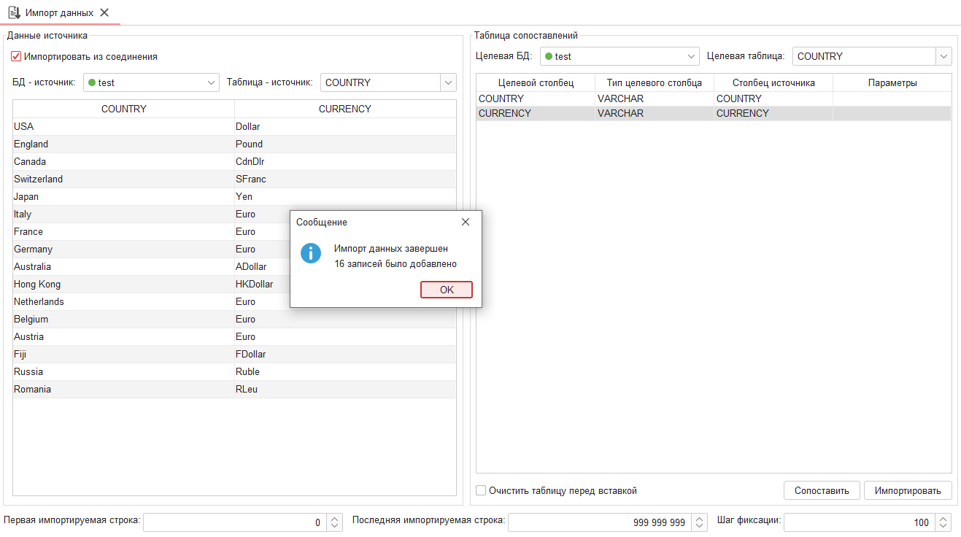
Task: Click the blue information icon in the message dialog
Action: (x=311, y=253)
